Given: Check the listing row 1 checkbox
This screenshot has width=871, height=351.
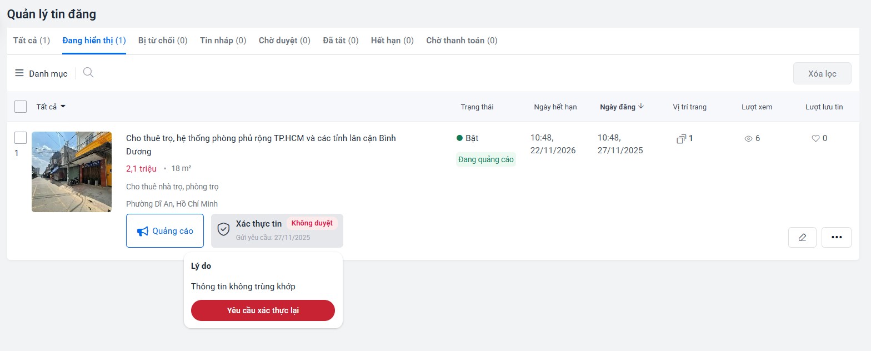Looking at the screenshot, I should point(21,138).
